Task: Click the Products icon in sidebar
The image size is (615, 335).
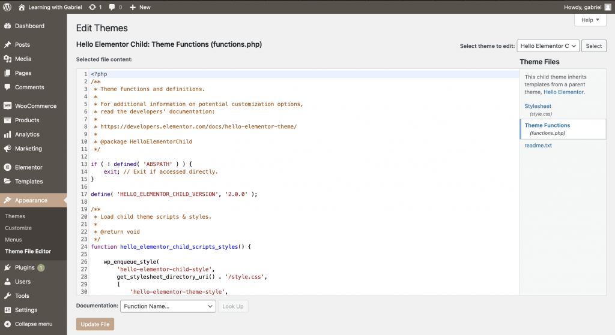Action: pos(7,120)
